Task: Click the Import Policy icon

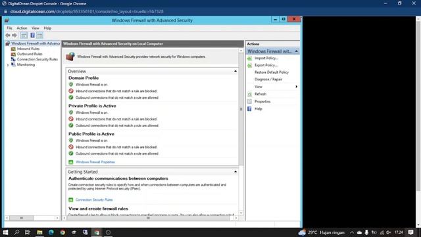Action: pyautogui.click(x=249, y=58)
